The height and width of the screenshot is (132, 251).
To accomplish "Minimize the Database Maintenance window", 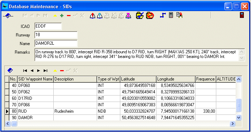I will 228,6.
